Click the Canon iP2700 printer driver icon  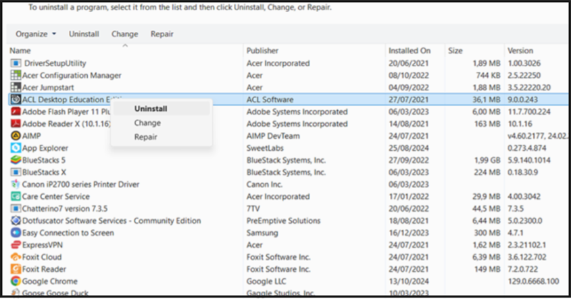point(16,184)
